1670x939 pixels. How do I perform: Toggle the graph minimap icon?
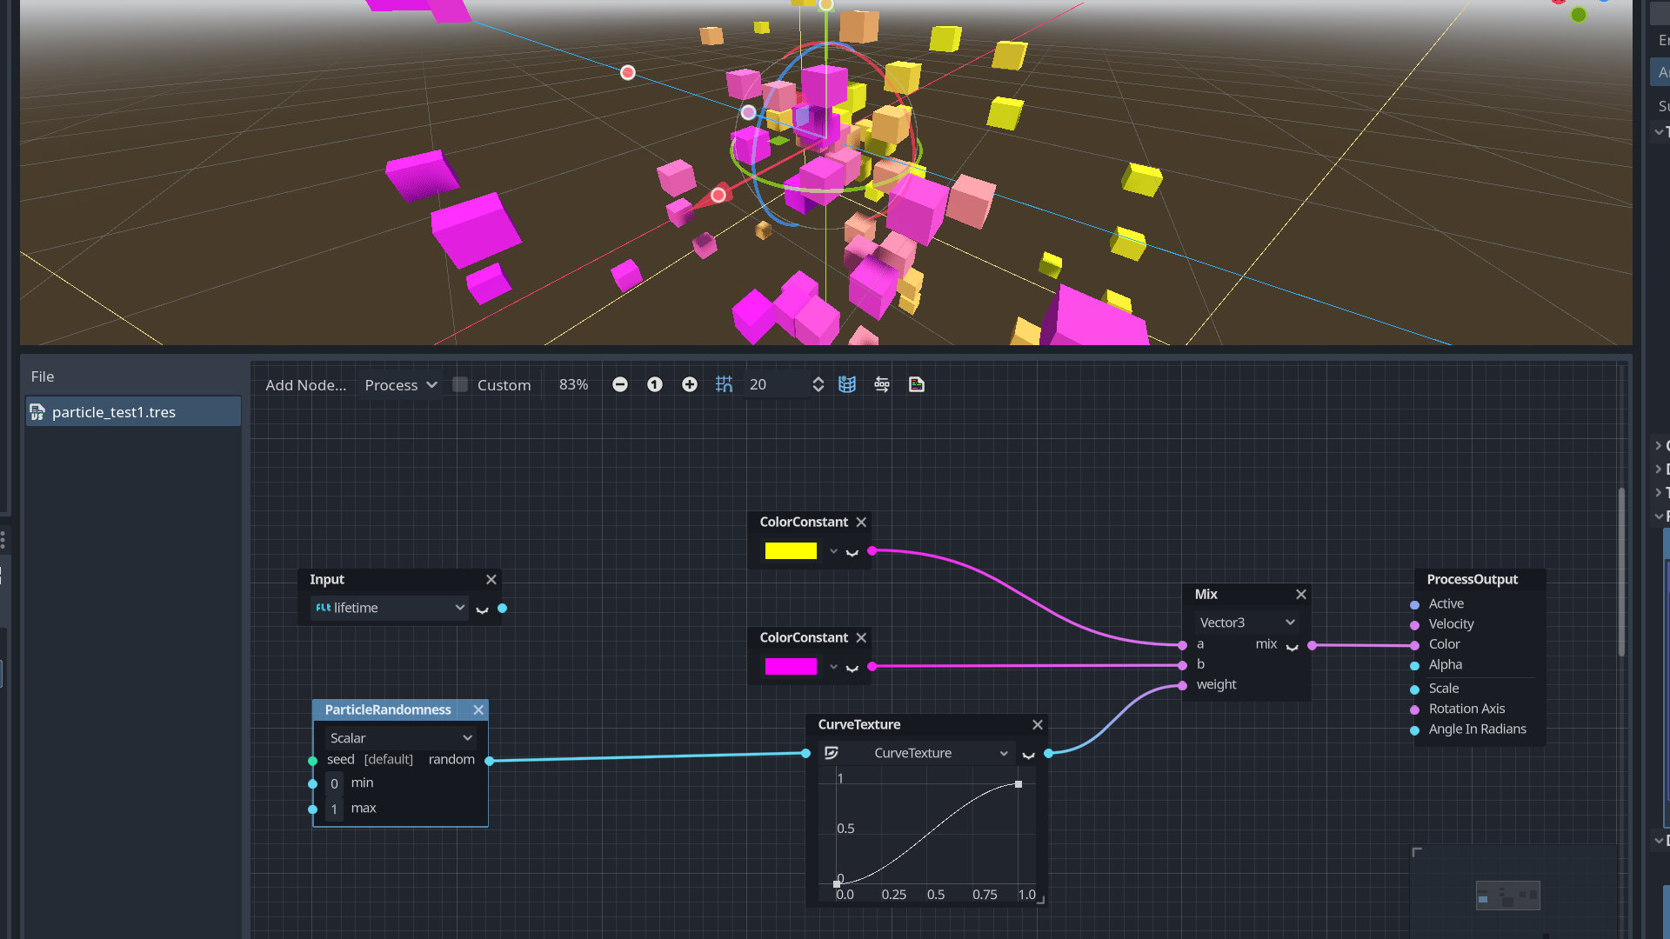(x=847, y=384)
